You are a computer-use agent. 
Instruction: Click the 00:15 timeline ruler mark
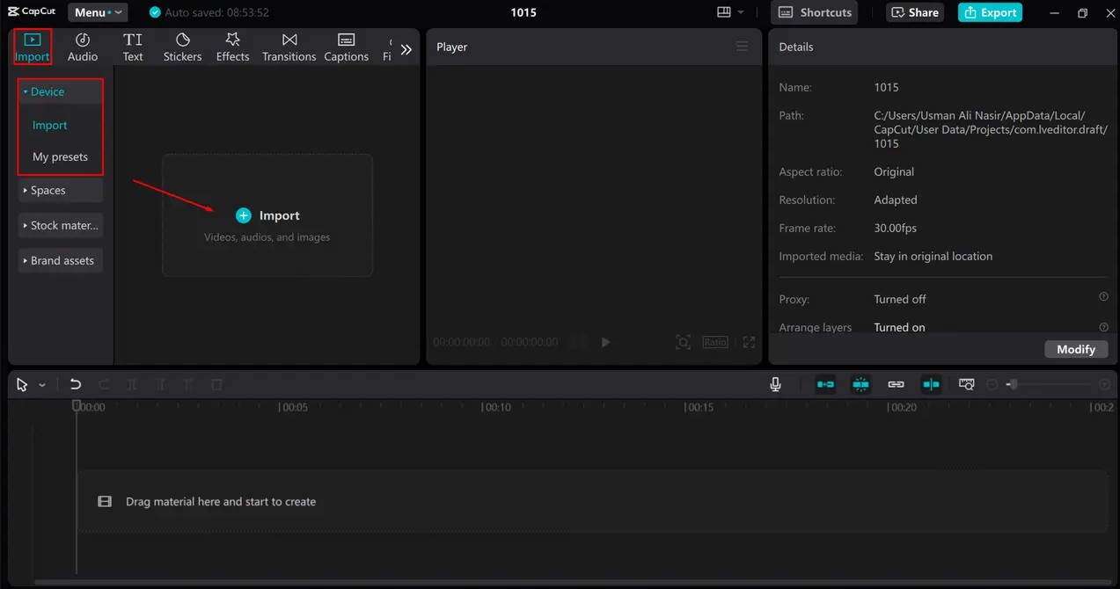[700, 407]
